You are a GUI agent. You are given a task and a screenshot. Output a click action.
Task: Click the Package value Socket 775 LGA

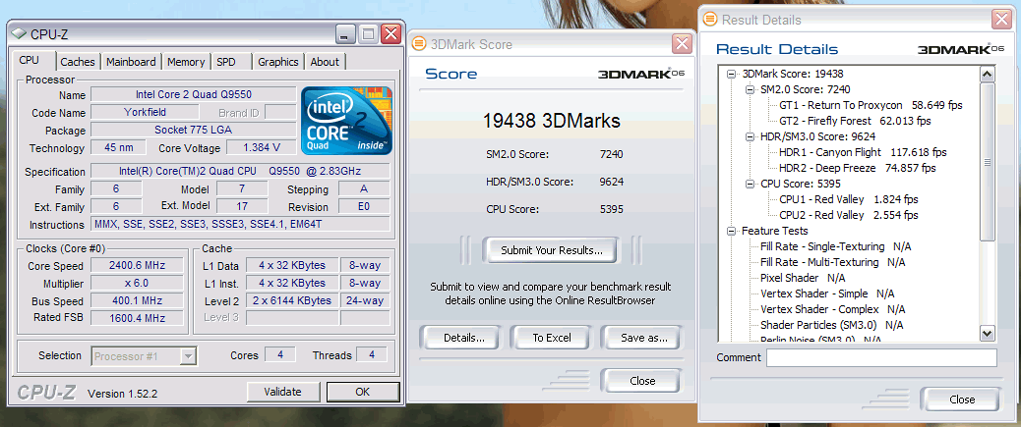[x=194, y=130]
